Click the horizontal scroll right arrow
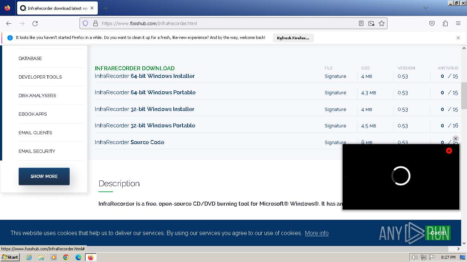This screenshot has width=467, height=262. (459, 249)
